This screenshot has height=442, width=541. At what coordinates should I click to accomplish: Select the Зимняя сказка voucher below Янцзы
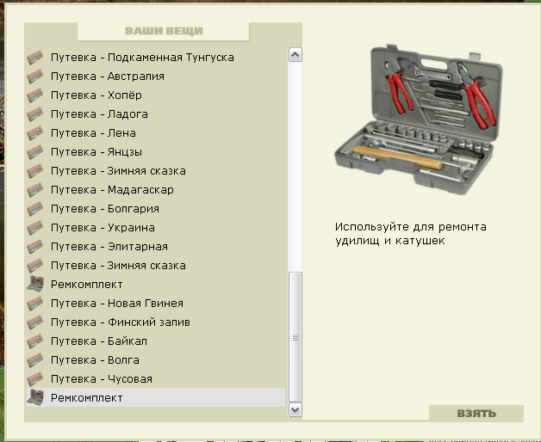tap(156, 171)
